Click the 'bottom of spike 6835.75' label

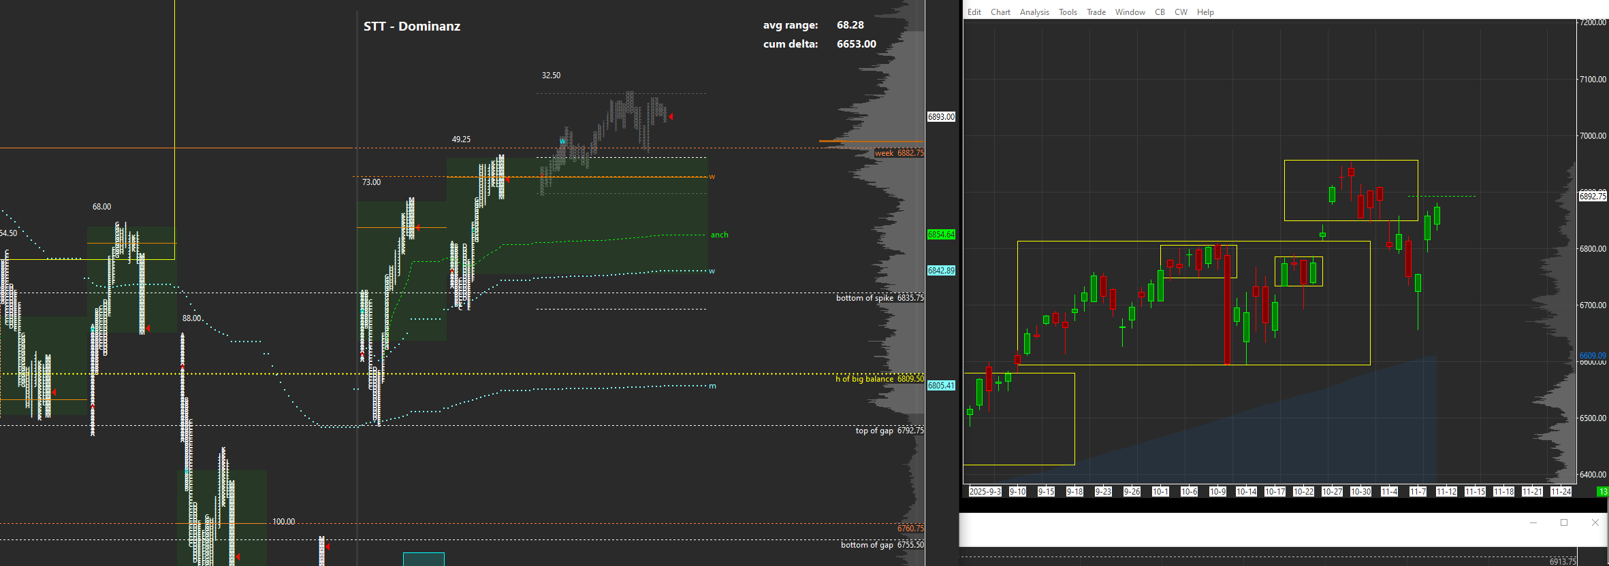pyautogui.click(x=880, y=298)
